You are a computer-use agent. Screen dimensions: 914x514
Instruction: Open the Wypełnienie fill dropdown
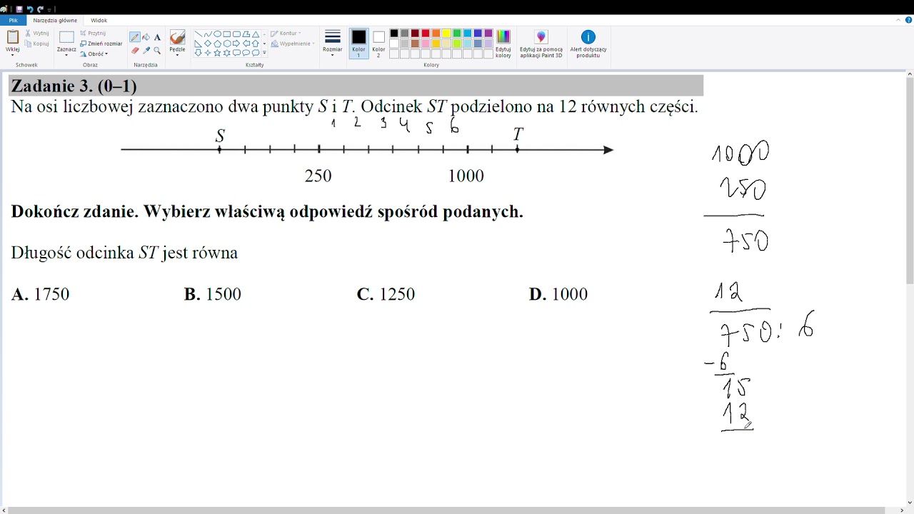point(293,44)
